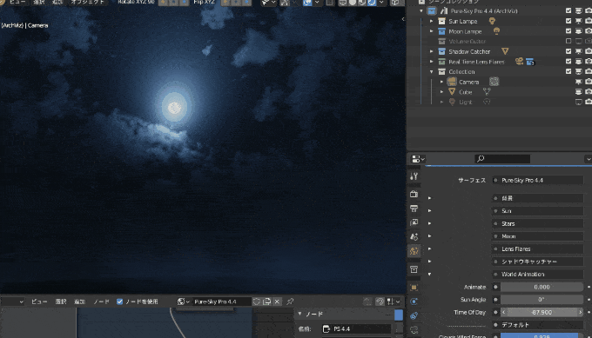592x338 pixels.
Task: Open the Tool properties tab icon
Action: coord(414,176)
